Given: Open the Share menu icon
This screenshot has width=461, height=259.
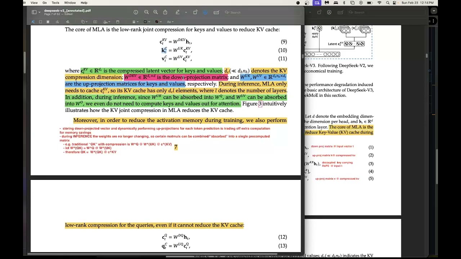Looking at the screenshot, I should pos(165,12).
